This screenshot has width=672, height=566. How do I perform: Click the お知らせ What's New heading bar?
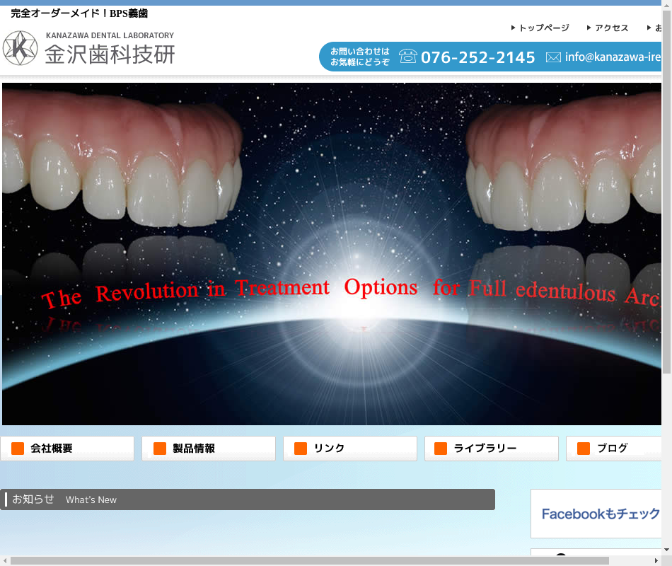[248, 499]
